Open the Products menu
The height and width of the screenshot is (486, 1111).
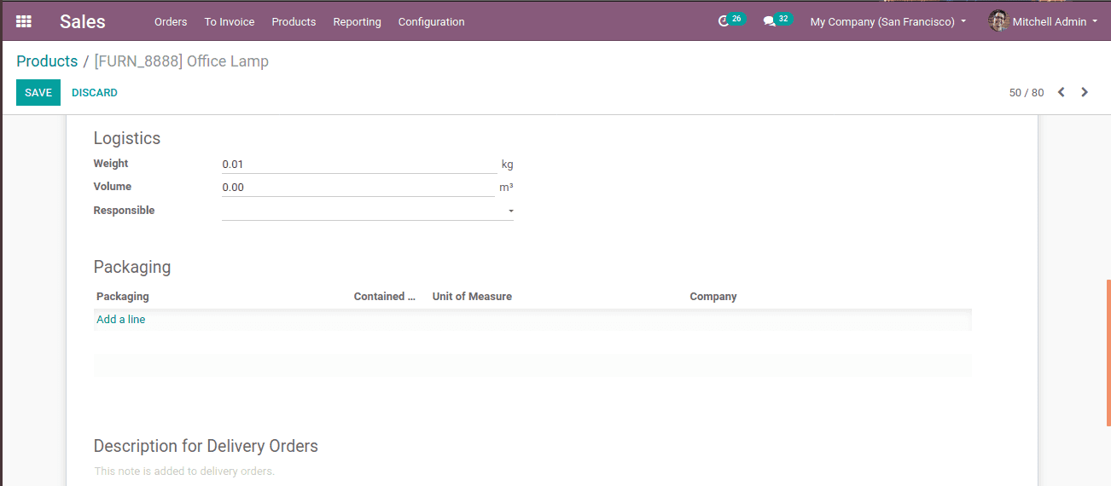(x=294, y=21)
